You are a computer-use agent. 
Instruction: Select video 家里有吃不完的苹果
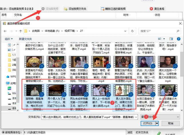[34, 69]
